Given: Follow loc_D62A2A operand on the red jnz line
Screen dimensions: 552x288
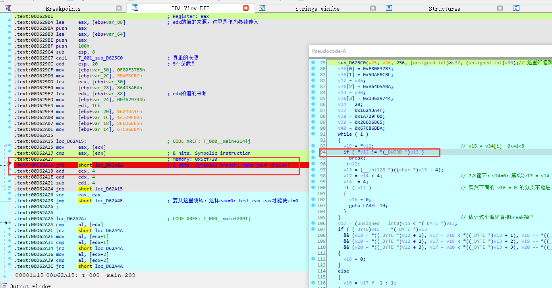Looking at the screenshot, I should (109, 165).
